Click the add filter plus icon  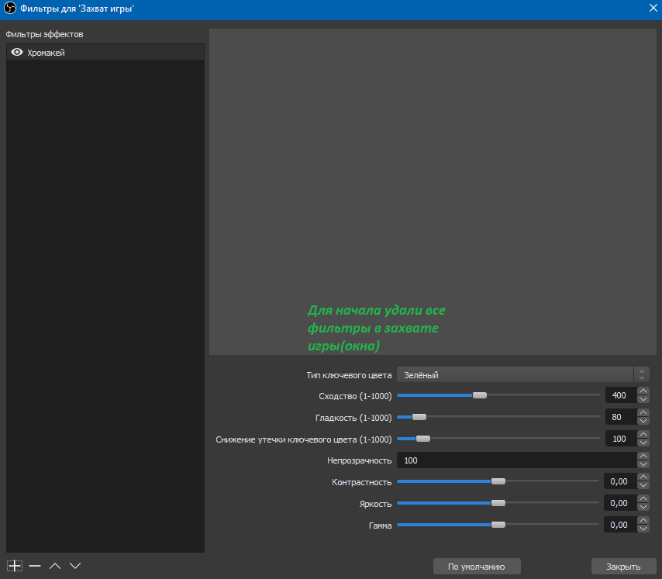[15, 566]
